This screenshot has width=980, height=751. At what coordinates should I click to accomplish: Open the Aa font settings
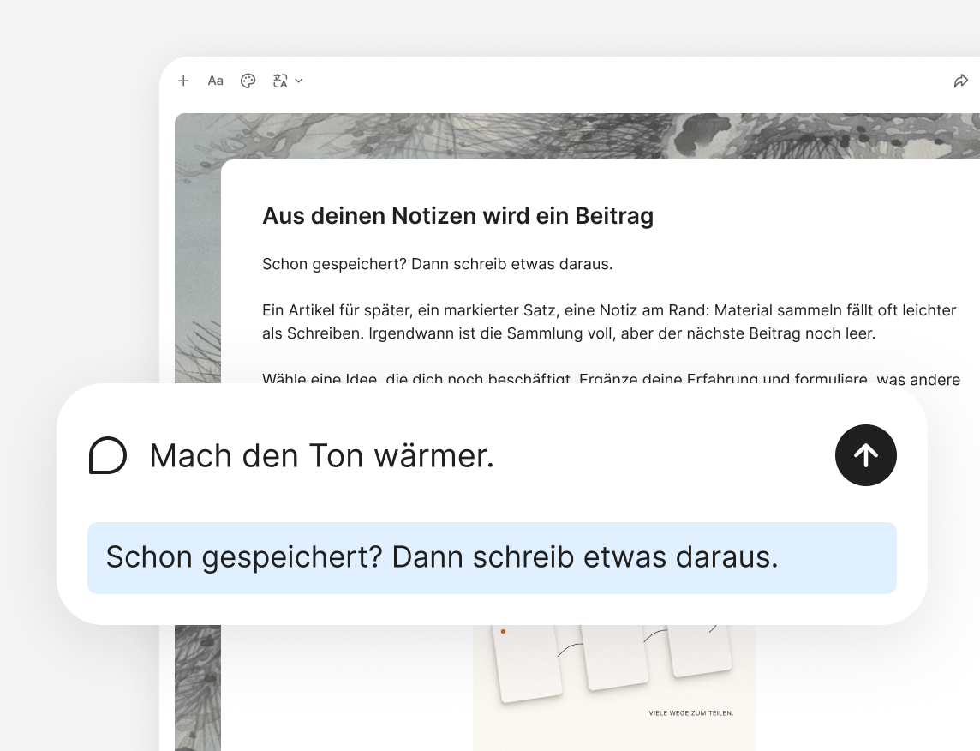[x=216, y=81]
